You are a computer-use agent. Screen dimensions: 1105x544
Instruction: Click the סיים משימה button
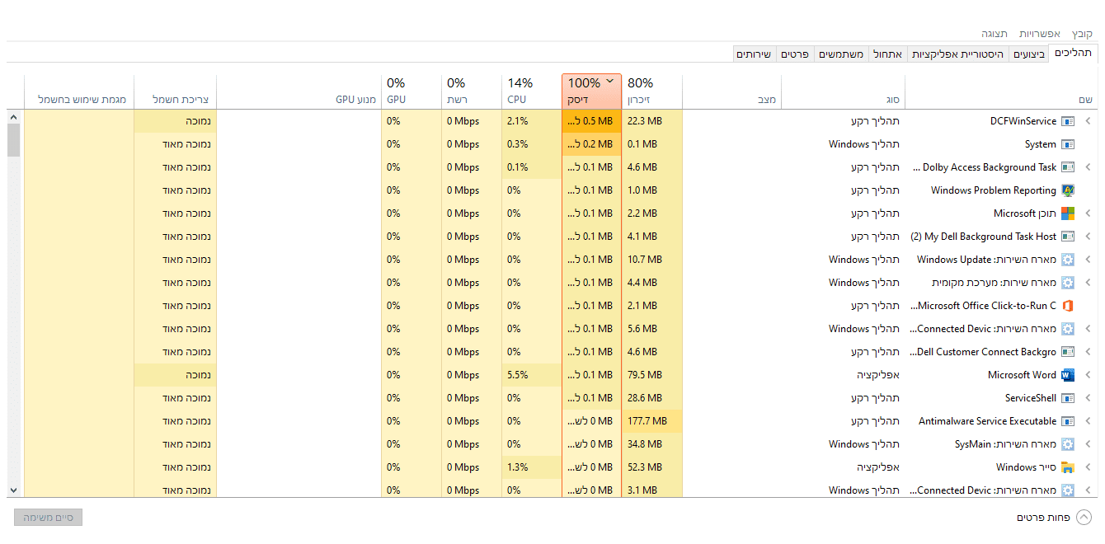click(x=49, y=518)
